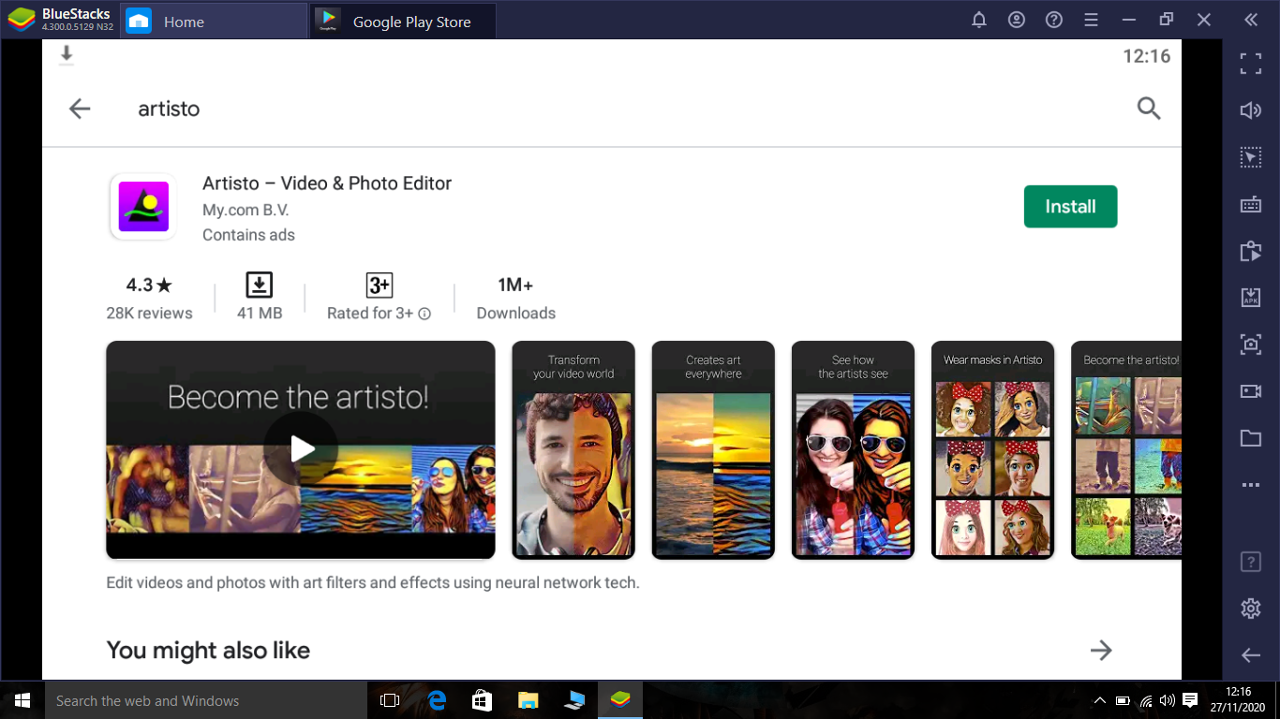The width and height of the screenshot is (1280, 719).
Task: Launch Microsoft Edge from the taskbar
Action: pyautogui.click(x=437, y=700)
